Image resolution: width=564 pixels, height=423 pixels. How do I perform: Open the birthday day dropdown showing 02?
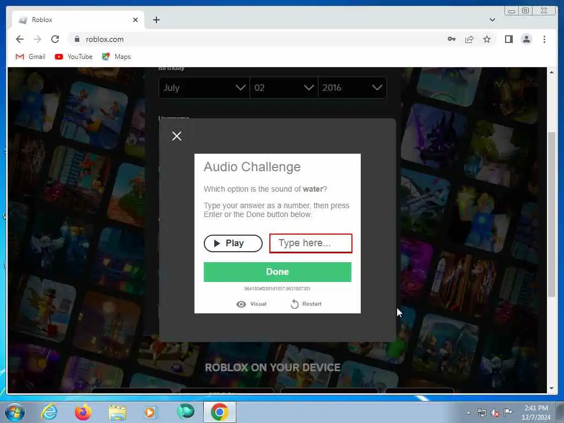pos(284,88)
